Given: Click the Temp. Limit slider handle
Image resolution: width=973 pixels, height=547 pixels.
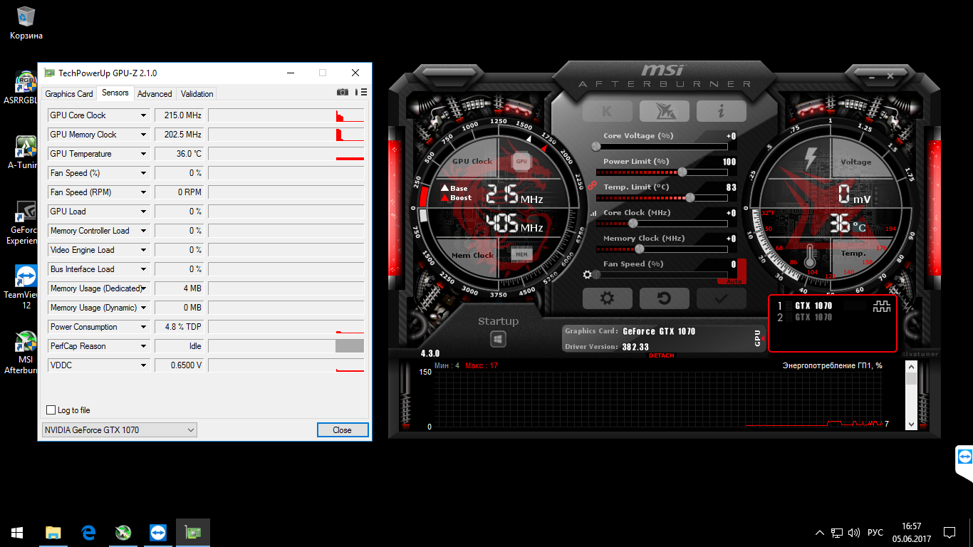Looking at the screenshot, I should click(690, 198).
